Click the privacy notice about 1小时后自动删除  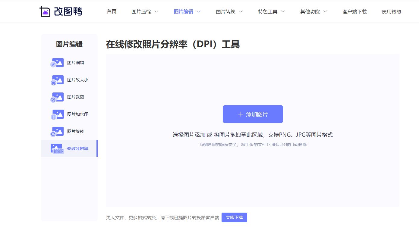coord(253,145)
